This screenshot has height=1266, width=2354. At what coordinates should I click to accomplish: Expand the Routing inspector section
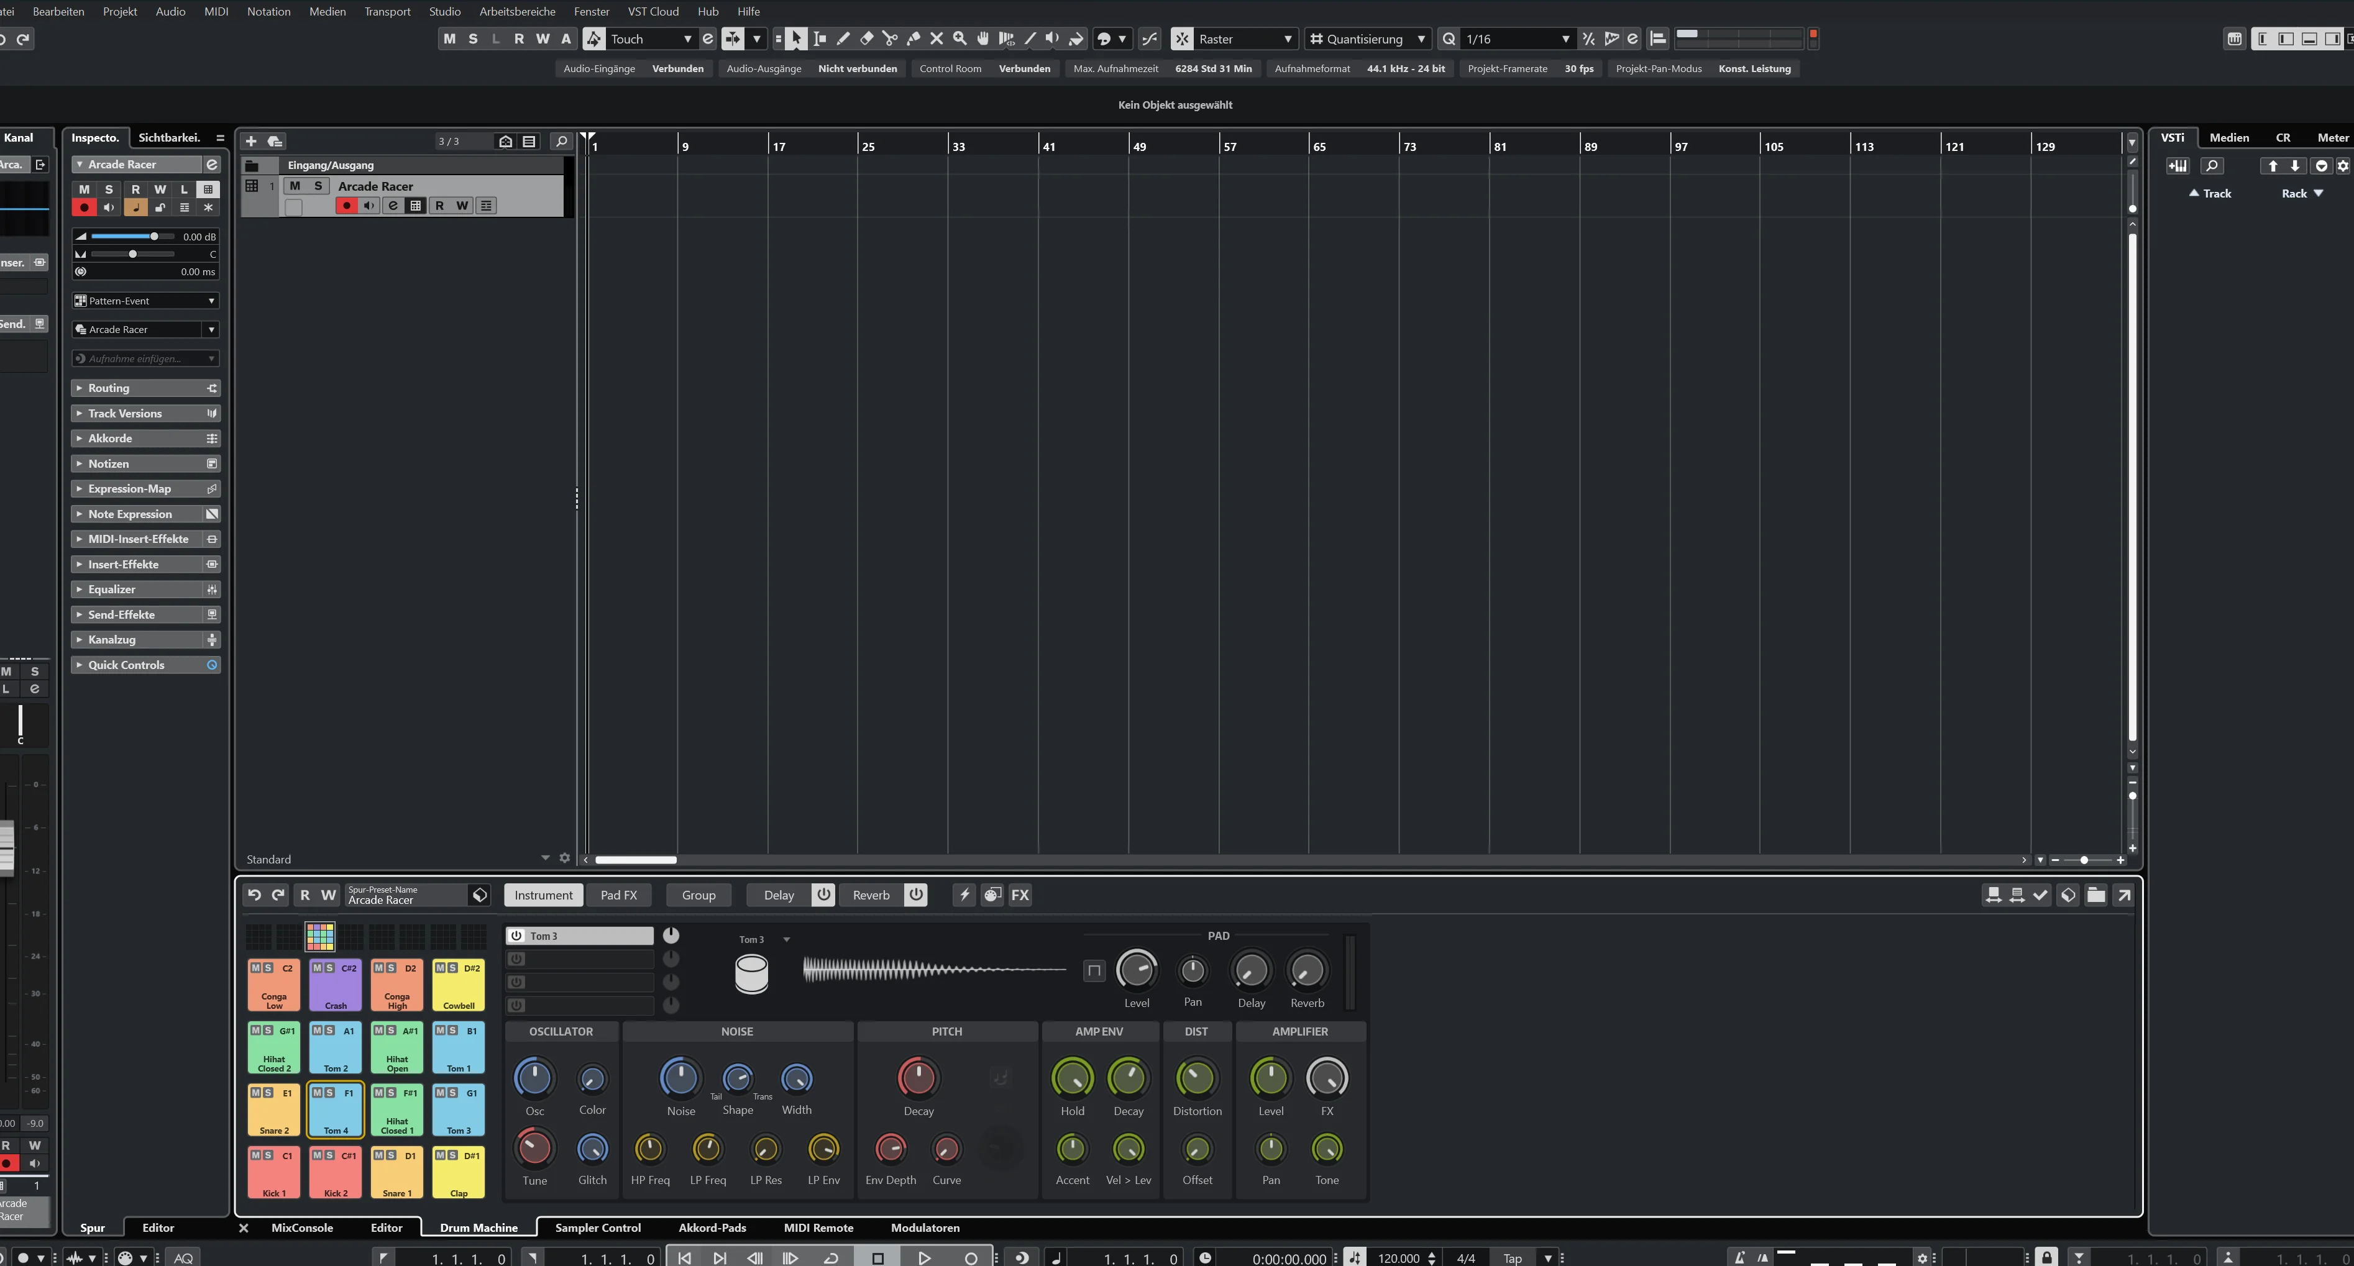coord(146,388)
